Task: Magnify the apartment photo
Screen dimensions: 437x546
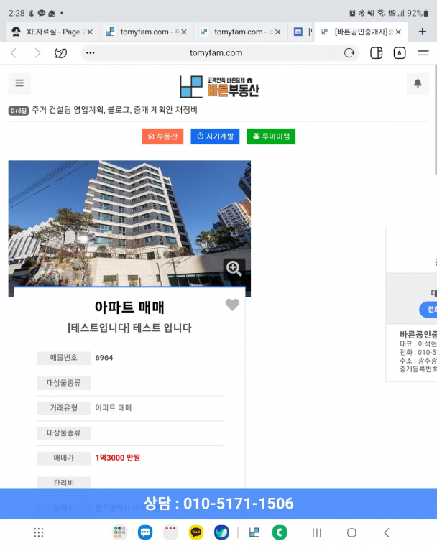Action: (234, 268)
